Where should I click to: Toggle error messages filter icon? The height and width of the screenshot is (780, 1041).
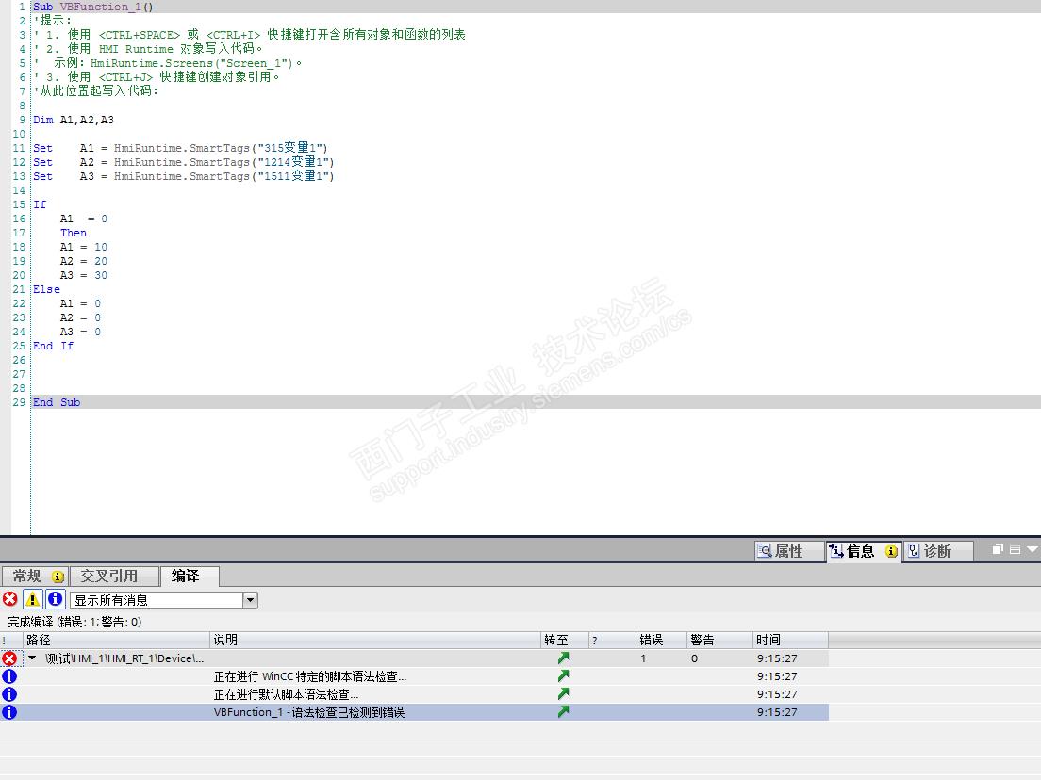coord(10,599)
